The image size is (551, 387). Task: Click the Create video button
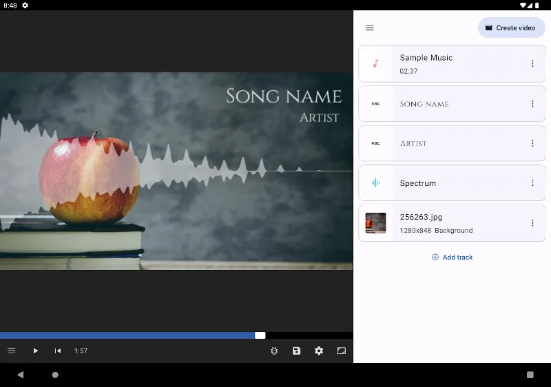(511, 28)
